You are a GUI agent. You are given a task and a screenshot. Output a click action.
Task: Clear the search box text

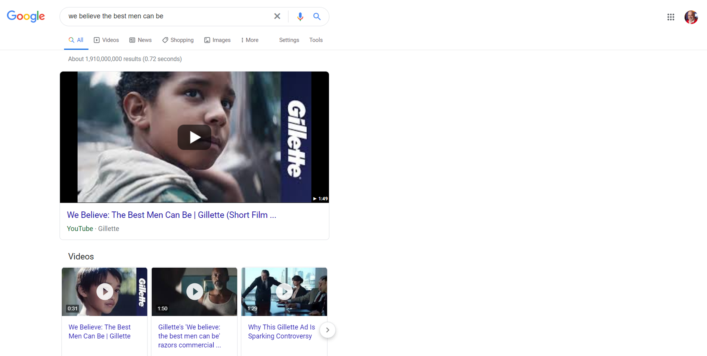277,16
